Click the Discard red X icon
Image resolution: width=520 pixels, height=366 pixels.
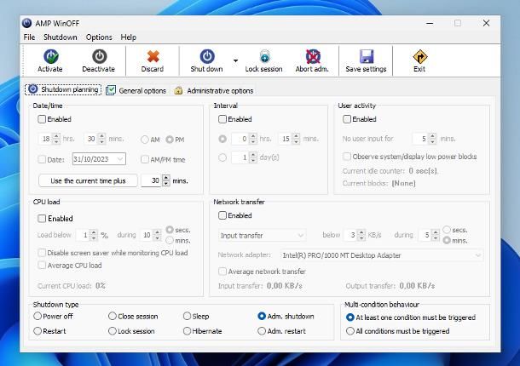click(153, 57)
